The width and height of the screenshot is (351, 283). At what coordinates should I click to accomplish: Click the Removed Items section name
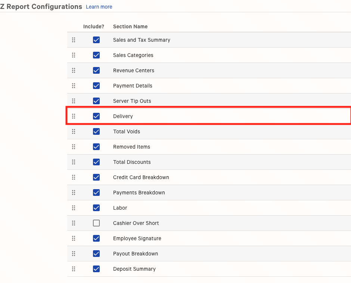(x=131, y=147)
